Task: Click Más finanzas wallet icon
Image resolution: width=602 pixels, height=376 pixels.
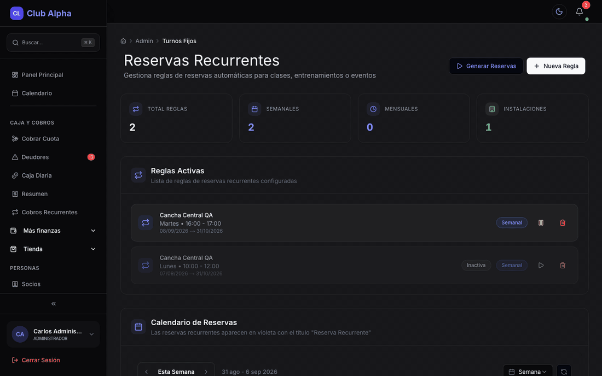Action: 14,231
